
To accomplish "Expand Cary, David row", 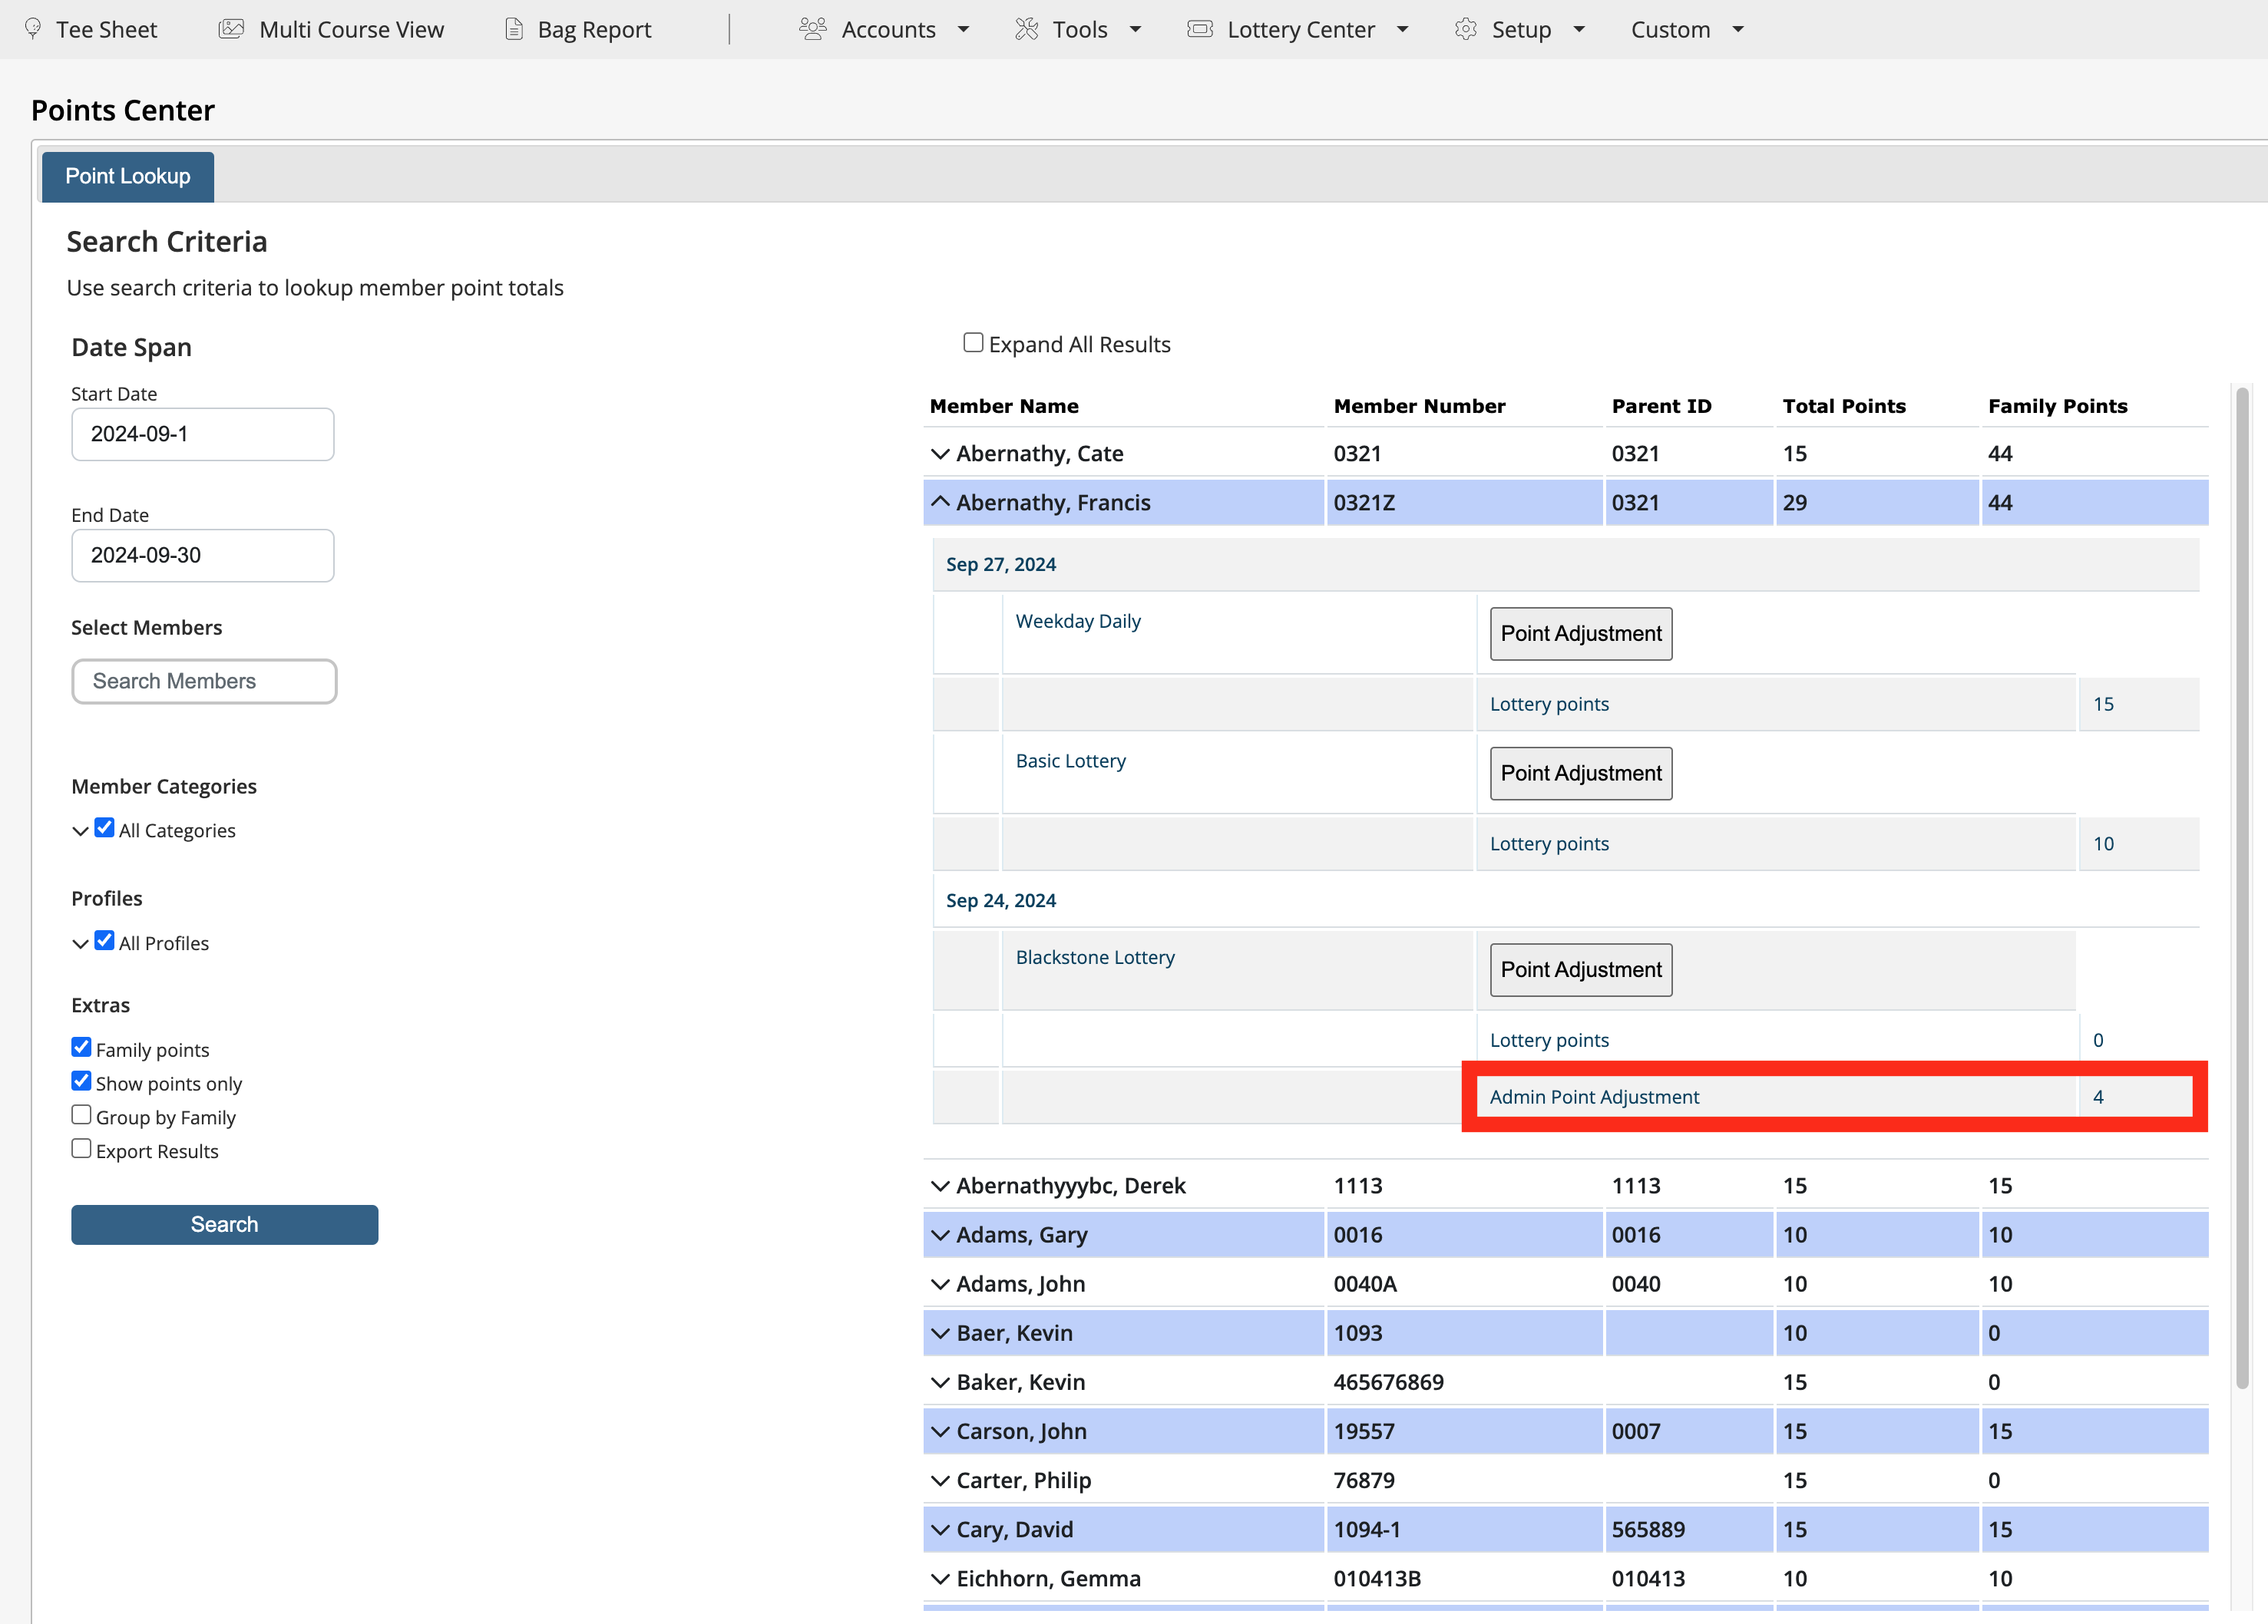I will click(940, 1529).
